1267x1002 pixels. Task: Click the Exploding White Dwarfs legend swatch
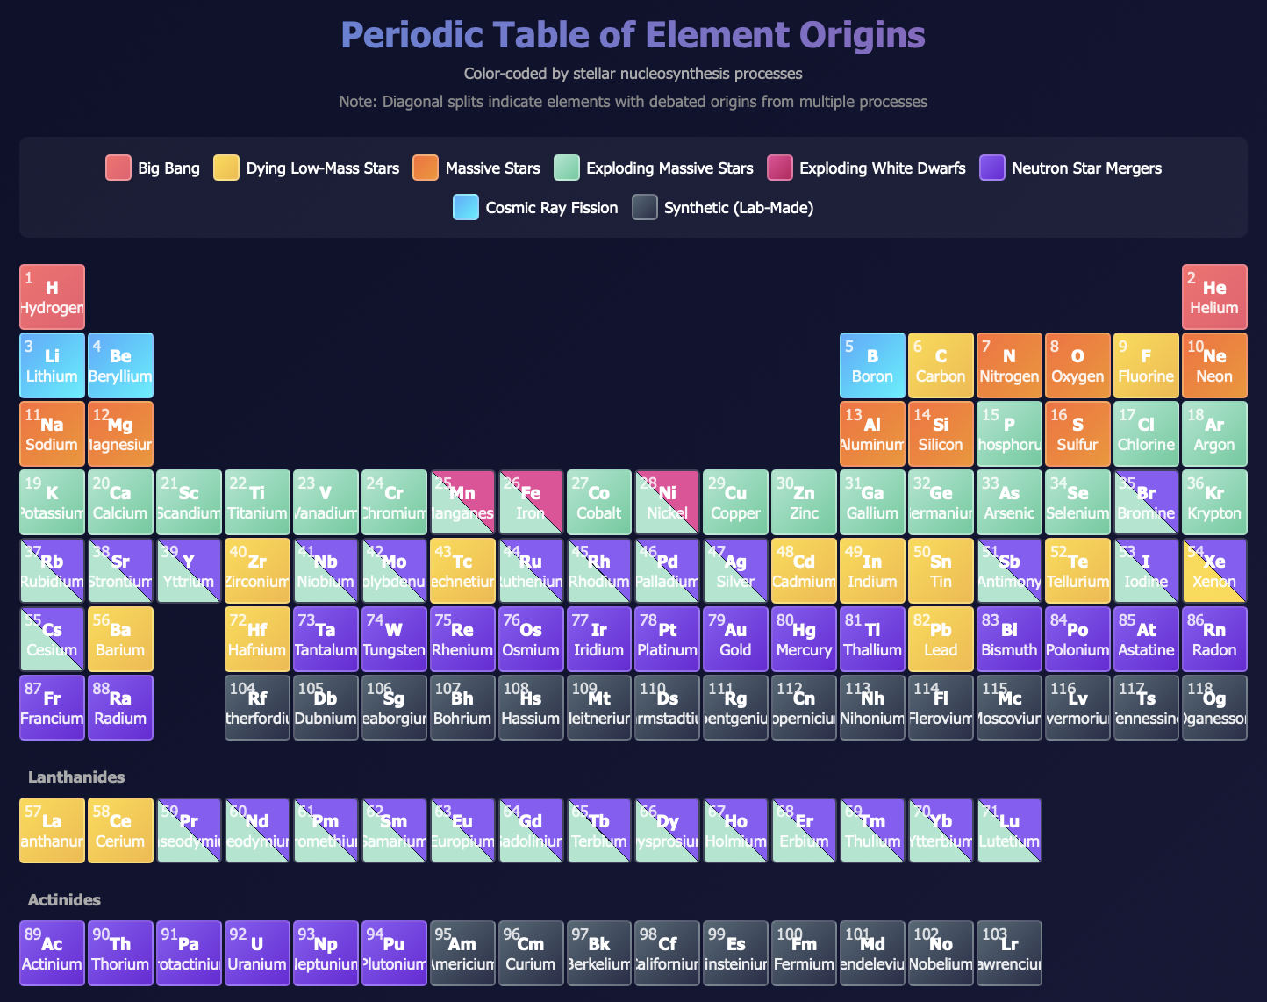pos(780,168)
